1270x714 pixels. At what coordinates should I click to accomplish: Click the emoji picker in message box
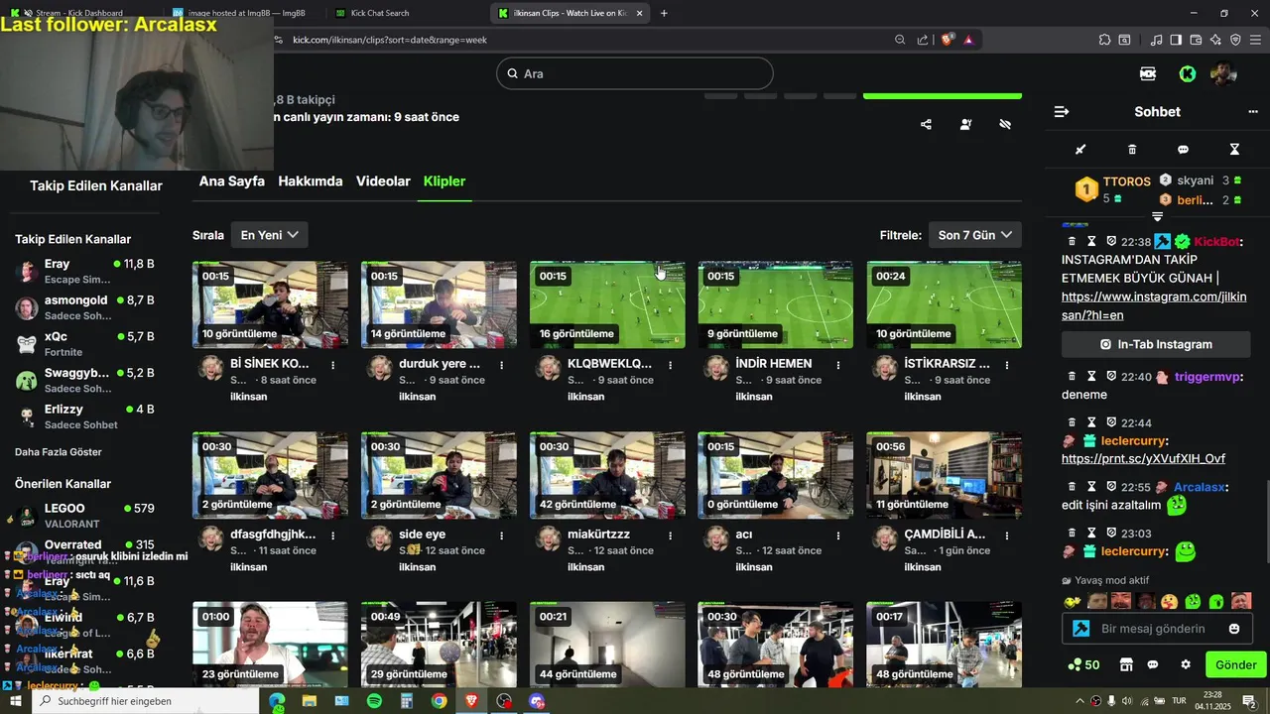pos(1234,629)
